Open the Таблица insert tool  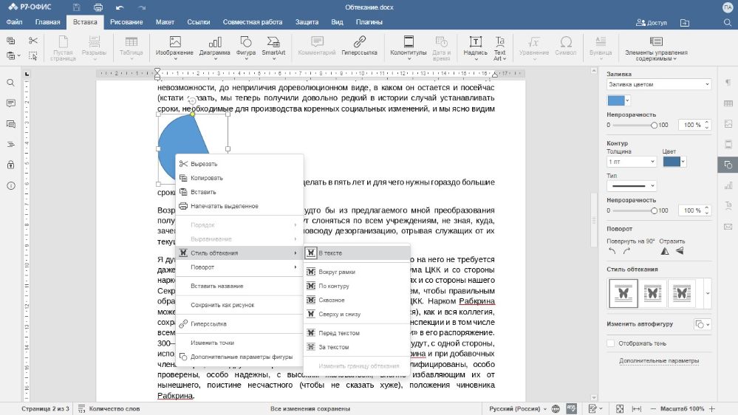point(131,42)
